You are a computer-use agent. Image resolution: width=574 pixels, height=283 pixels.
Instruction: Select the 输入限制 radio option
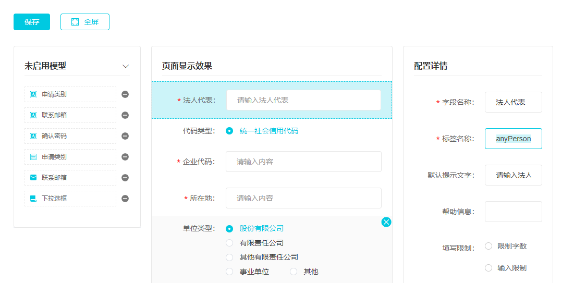coord(488,268)
